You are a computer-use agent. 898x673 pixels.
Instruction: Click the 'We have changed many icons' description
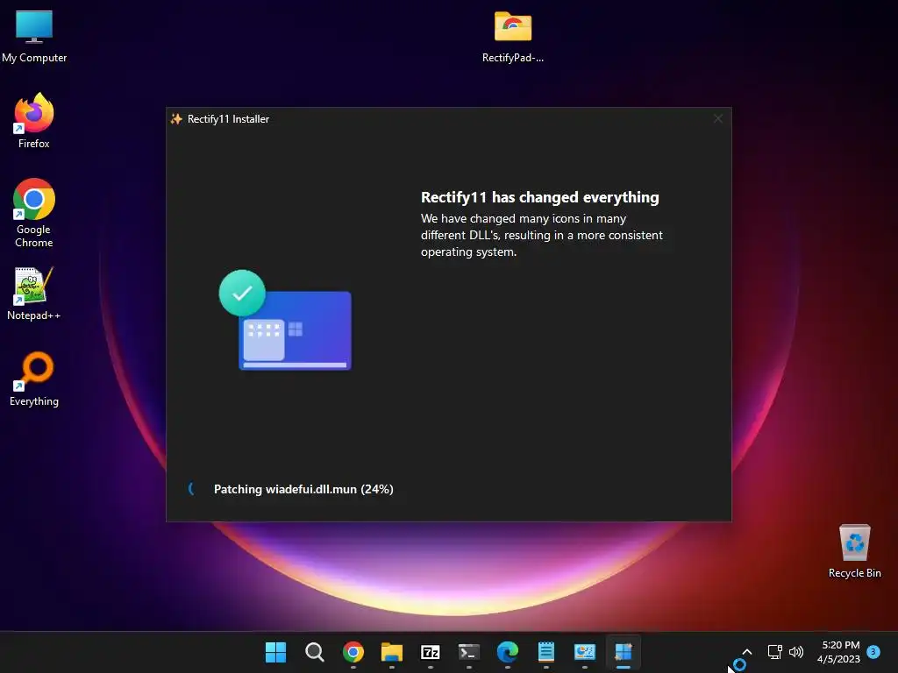(542, 235)
